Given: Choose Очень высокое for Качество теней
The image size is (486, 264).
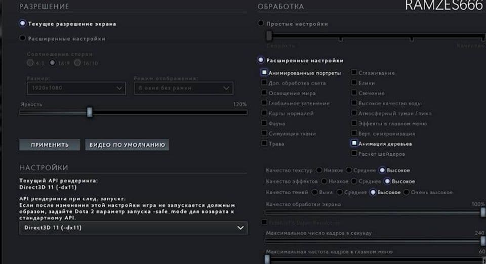Looking at the screenshot, I should point(406,192).
